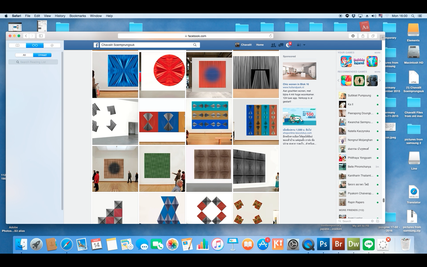Select the Unread reading list filter
Screen dimensions: 427x267
pos(42,55)
